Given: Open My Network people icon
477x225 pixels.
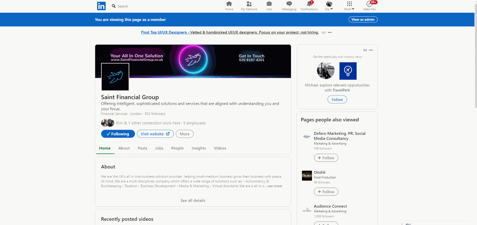Looking at the screenshot, I should point(249,4).
